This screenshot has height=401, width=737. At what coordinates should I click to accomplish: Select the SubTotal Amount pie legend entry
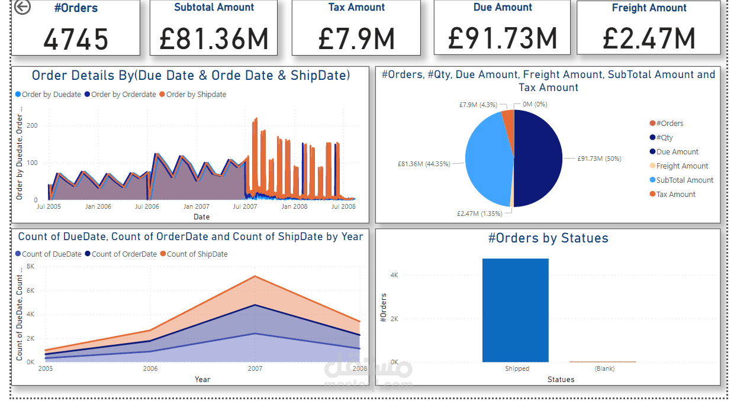click(681, 180)
